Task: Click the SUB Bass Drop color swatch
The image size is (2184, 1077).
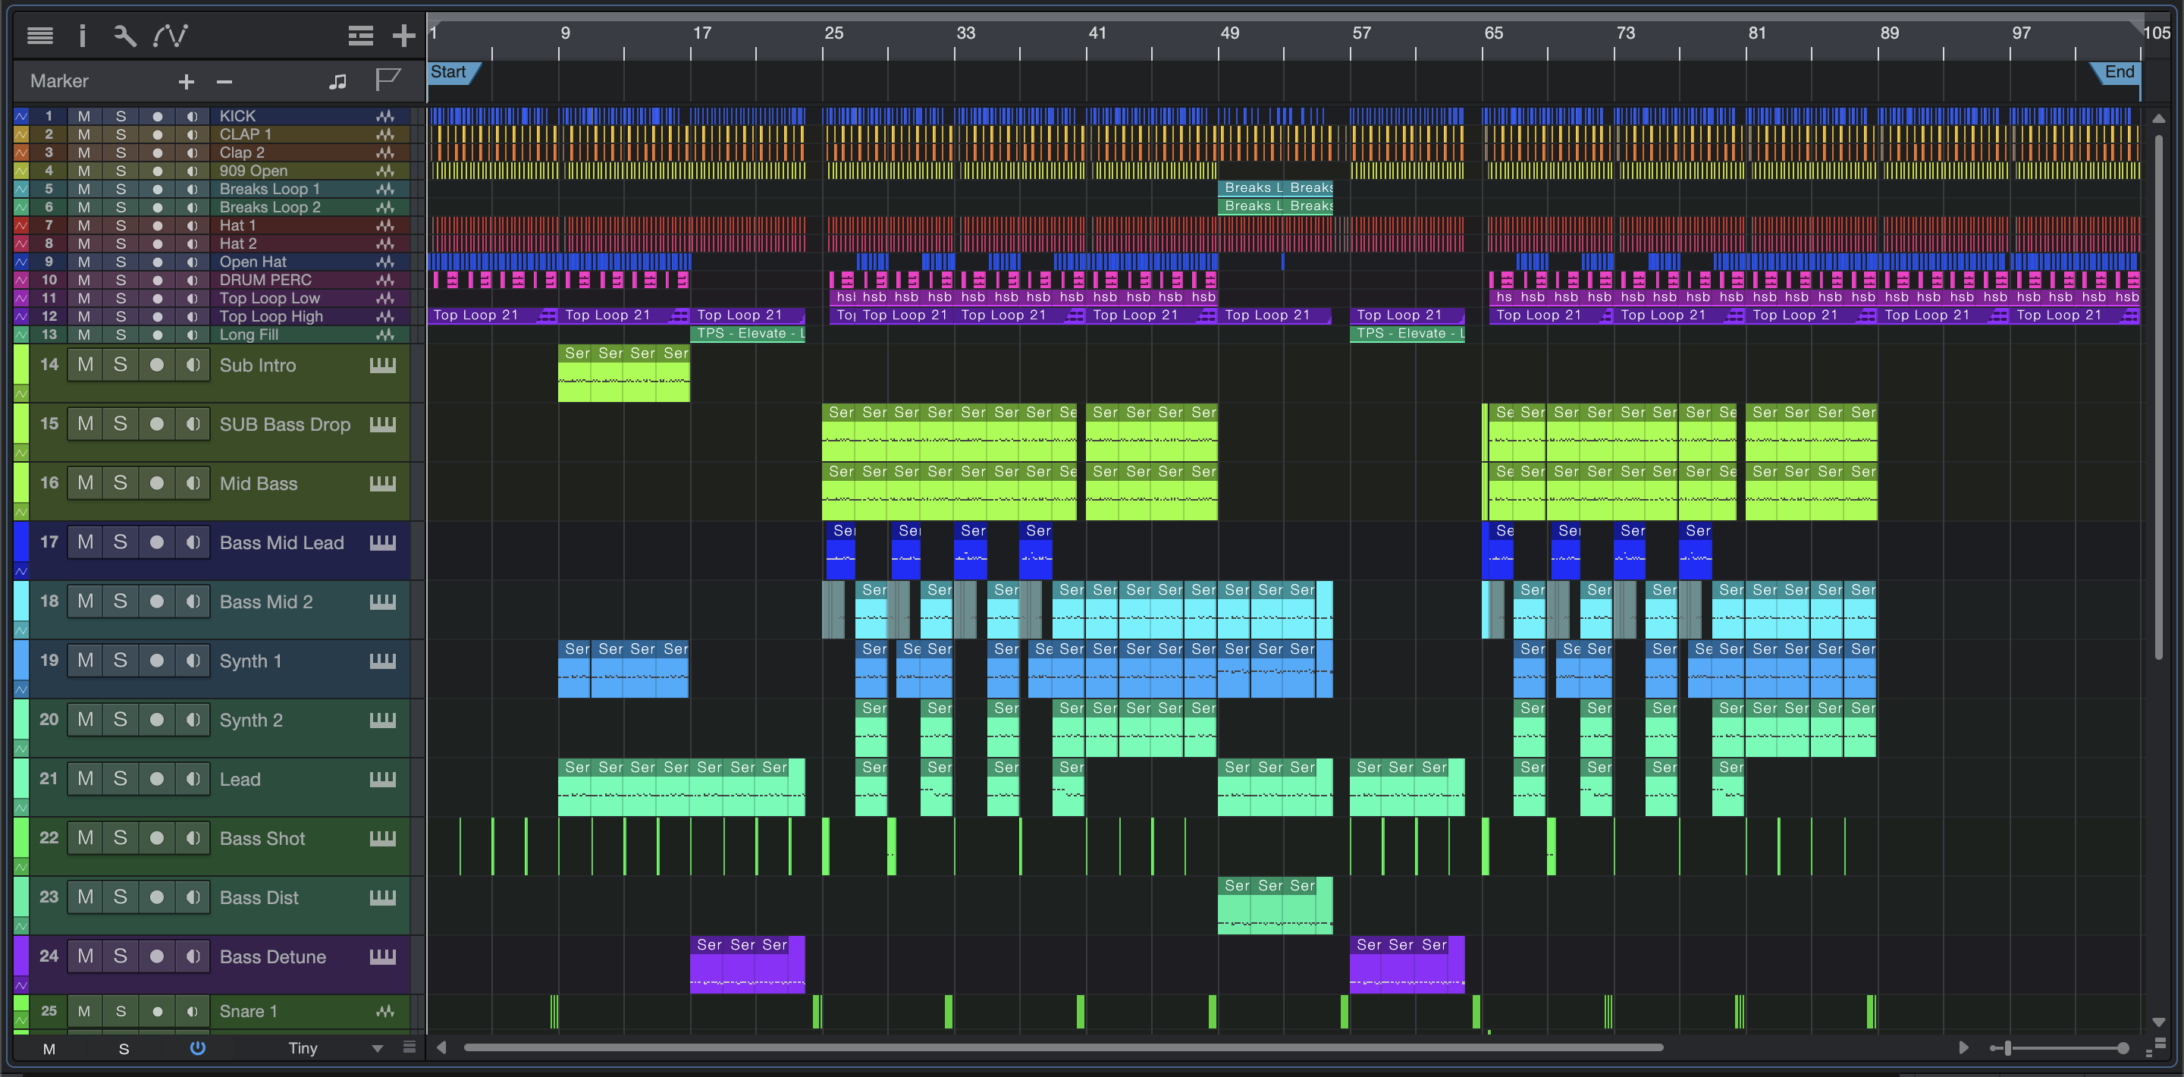Action: [x=21, y=422]
